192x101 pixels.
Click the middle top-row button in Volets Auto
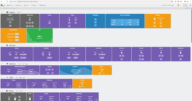[x=30, y=23]
